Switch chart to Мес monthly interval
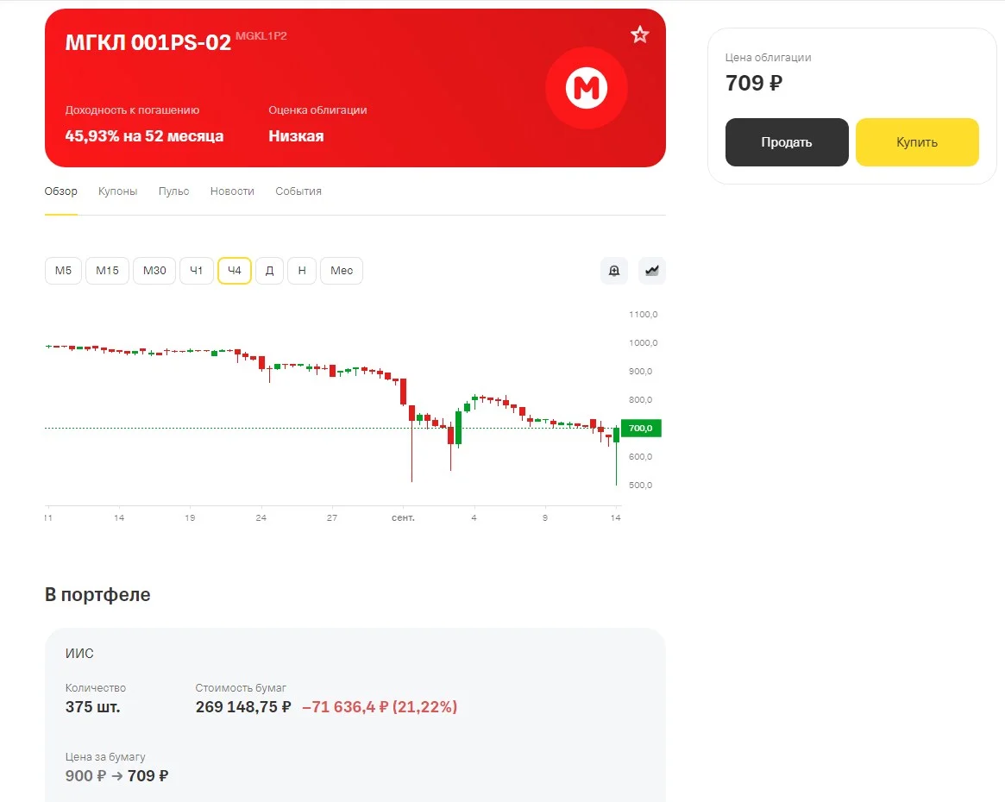 tap(342, 270)
